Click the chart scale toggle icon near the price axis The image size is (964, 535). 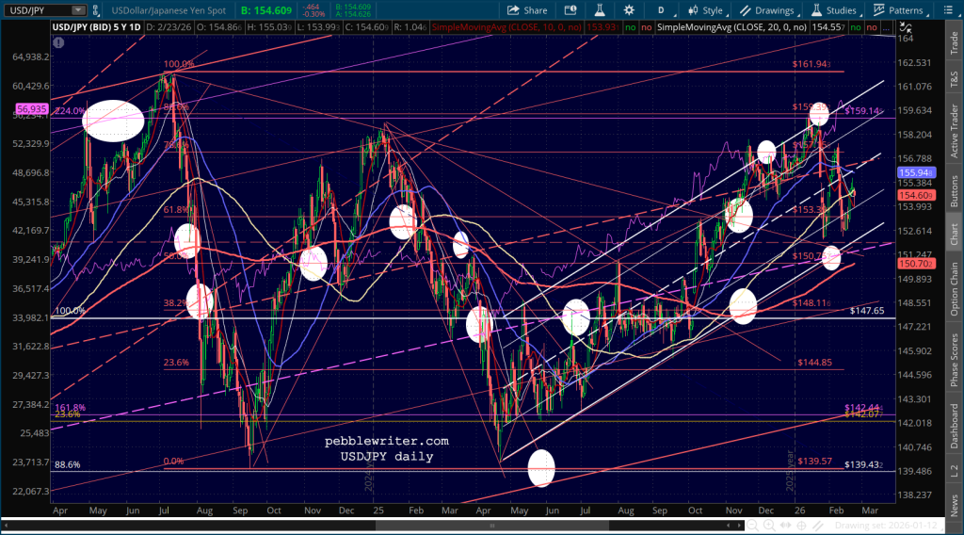[x=905, y=27]
